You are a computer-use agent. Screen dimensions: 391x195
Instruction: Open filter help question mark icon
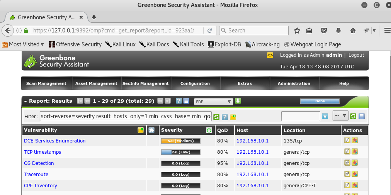(x=225, y=117)
